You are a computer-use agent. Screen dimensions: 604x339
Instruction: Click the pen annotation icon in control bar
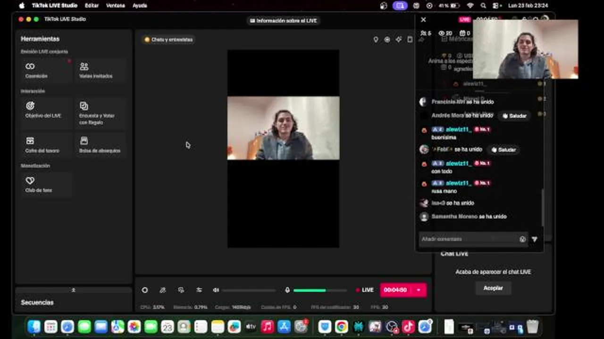coord(163,290)
